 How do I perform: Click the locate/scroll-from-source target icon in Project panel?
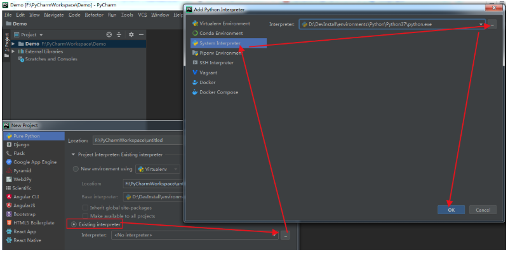(109, 35)
